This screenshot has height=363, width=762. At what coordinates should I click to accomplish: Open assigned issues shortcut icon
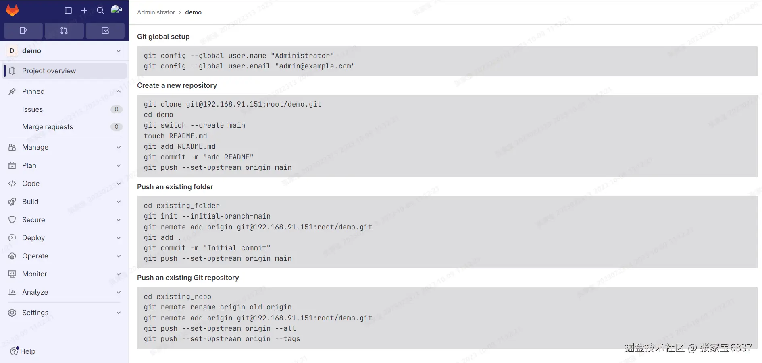[x=23, y=31]
